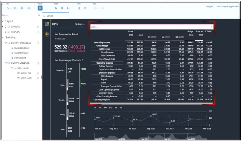Click the 529.32 Net Revenue value
Image resolution: width=241 pixels, height=141 pixels.
[x=61, y=47]
